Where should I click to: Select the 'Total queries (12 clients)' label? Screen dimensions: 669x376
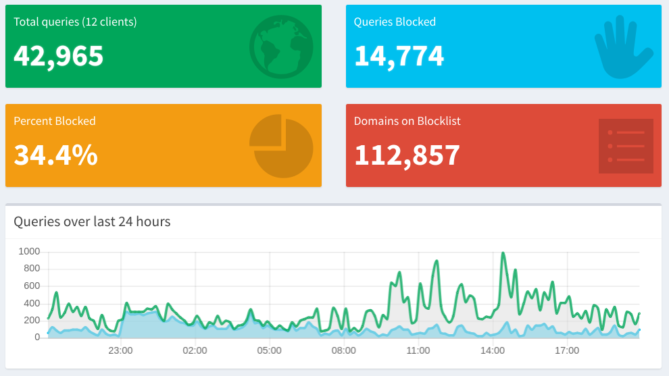point(75,22)
